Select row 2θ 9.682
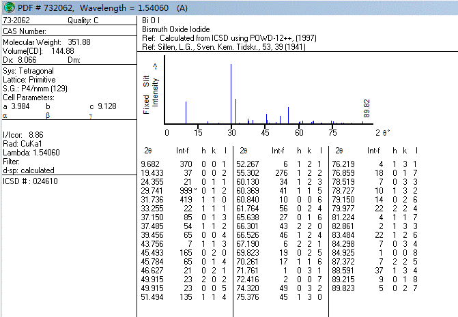The height and width of the screenshot is (317, 458). 184,164
